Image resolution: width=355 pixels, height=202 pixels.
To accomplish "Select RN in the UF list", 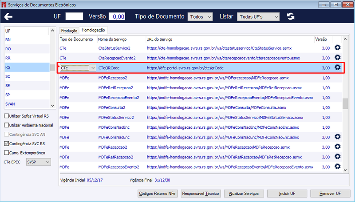I will point(27,40).
